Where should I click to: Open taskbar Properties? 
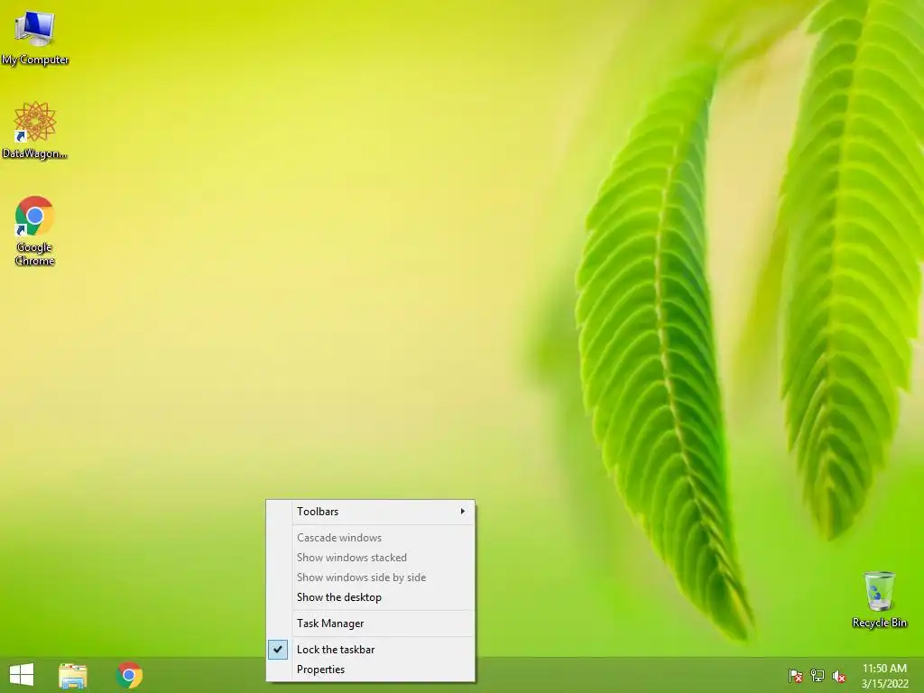[x=370, y=670]
